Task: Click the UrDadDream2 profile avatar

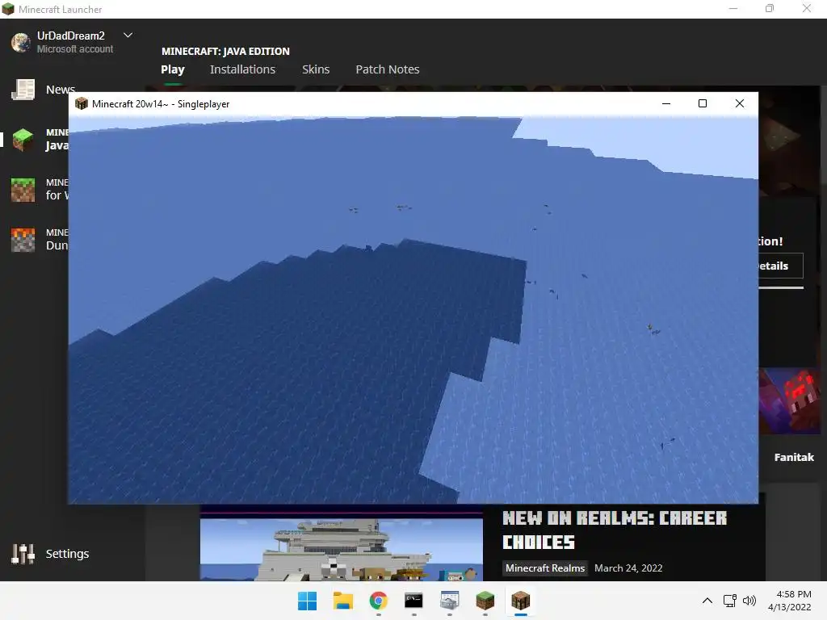Action: (x=21, y=42)
